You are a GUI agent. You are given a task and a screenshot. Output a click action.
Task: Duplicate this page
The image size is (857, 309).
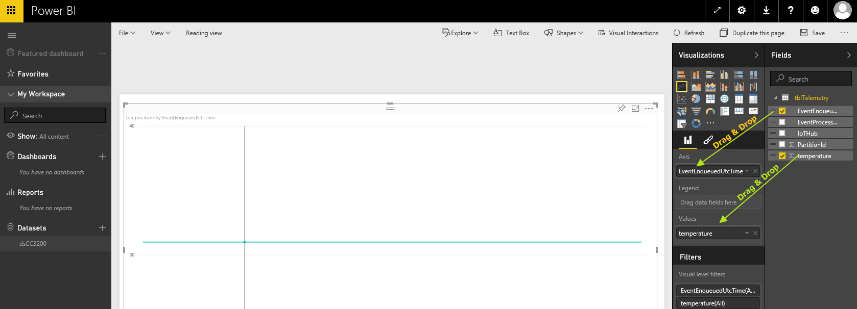tap(752, 33)
